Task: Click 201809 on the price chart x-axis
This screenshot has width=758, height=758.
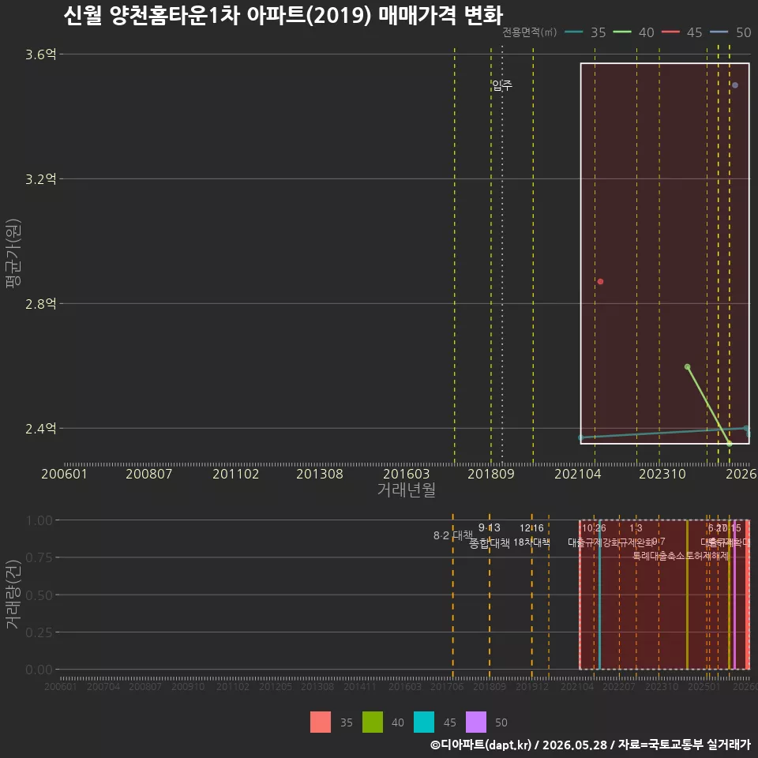Action: click(490, 474)
